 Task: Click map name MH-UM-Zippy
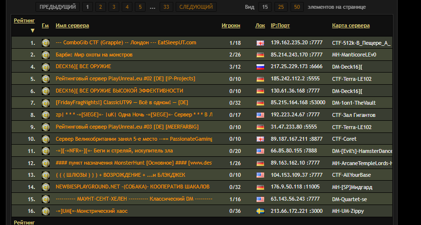pyautogui.click(x=348, y=211)
